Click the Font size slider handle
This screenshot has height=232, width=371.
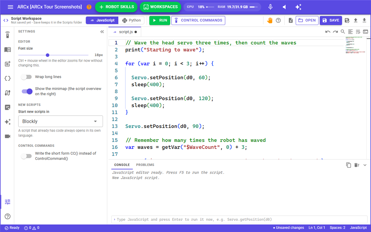tap(47, 55)
